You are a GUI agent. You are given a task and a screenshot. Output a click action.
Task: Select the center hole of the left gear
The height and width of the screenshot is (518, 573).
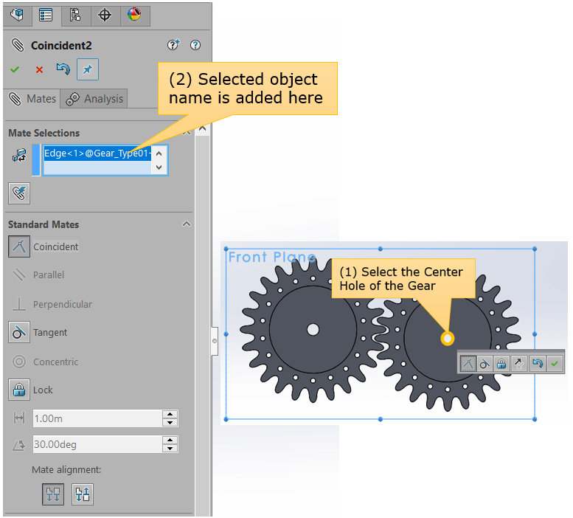point(313,329)
